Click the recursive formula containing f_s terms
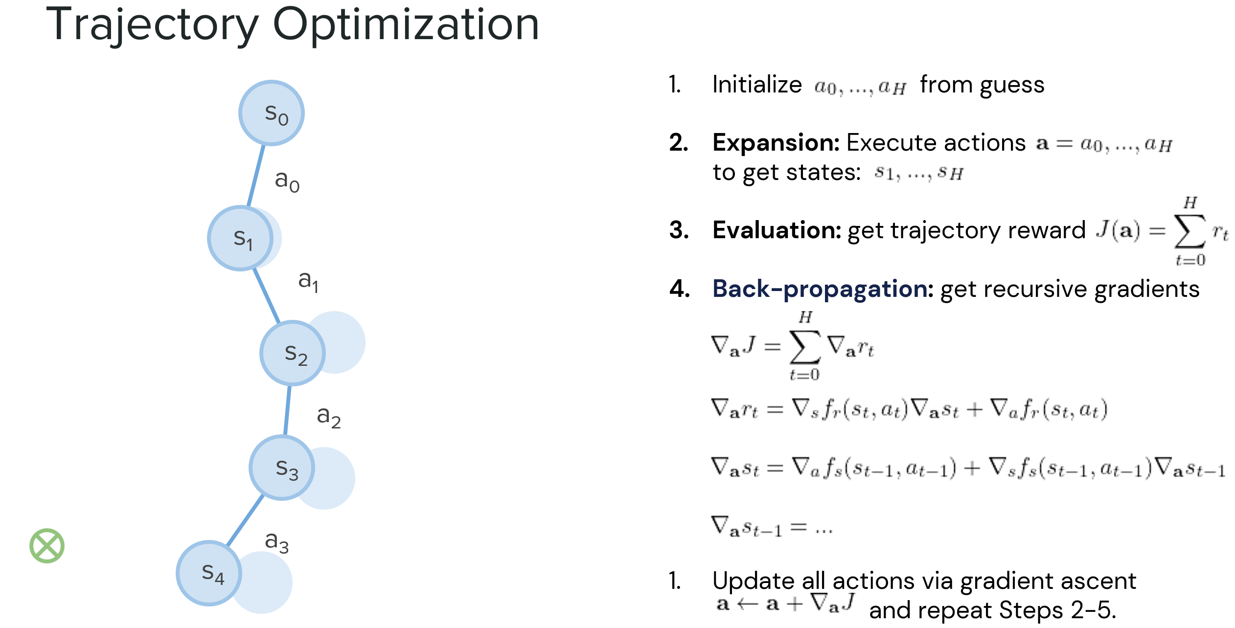 [x=968, y=468]
